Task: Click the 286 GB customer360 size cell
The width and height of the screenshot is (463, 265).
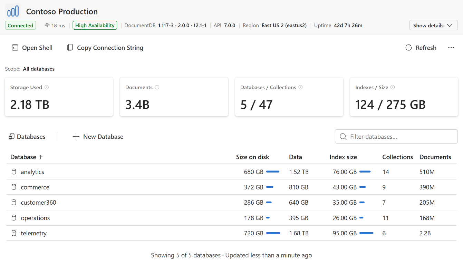Action: click(254, 203)
